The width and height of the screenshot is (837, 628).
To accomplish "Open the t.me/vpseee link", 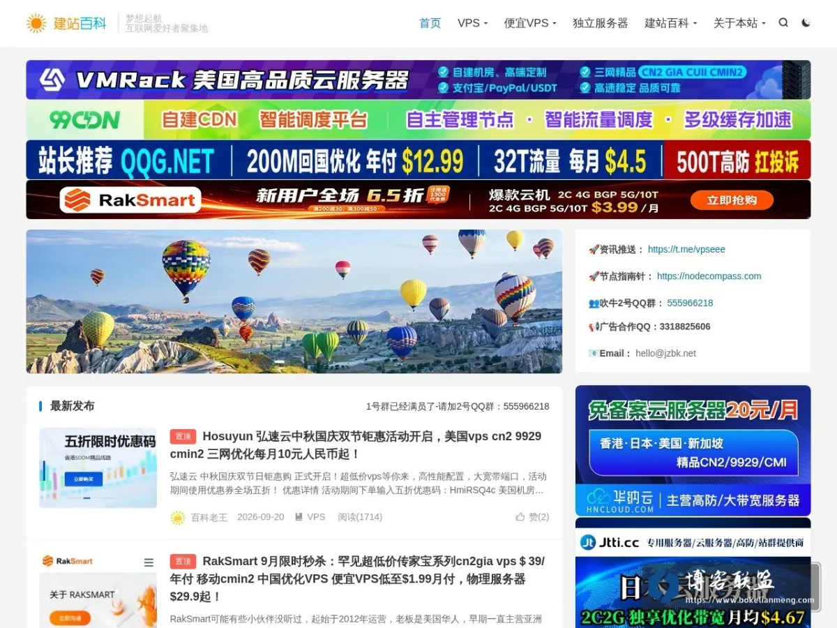I will click(686, 249).
